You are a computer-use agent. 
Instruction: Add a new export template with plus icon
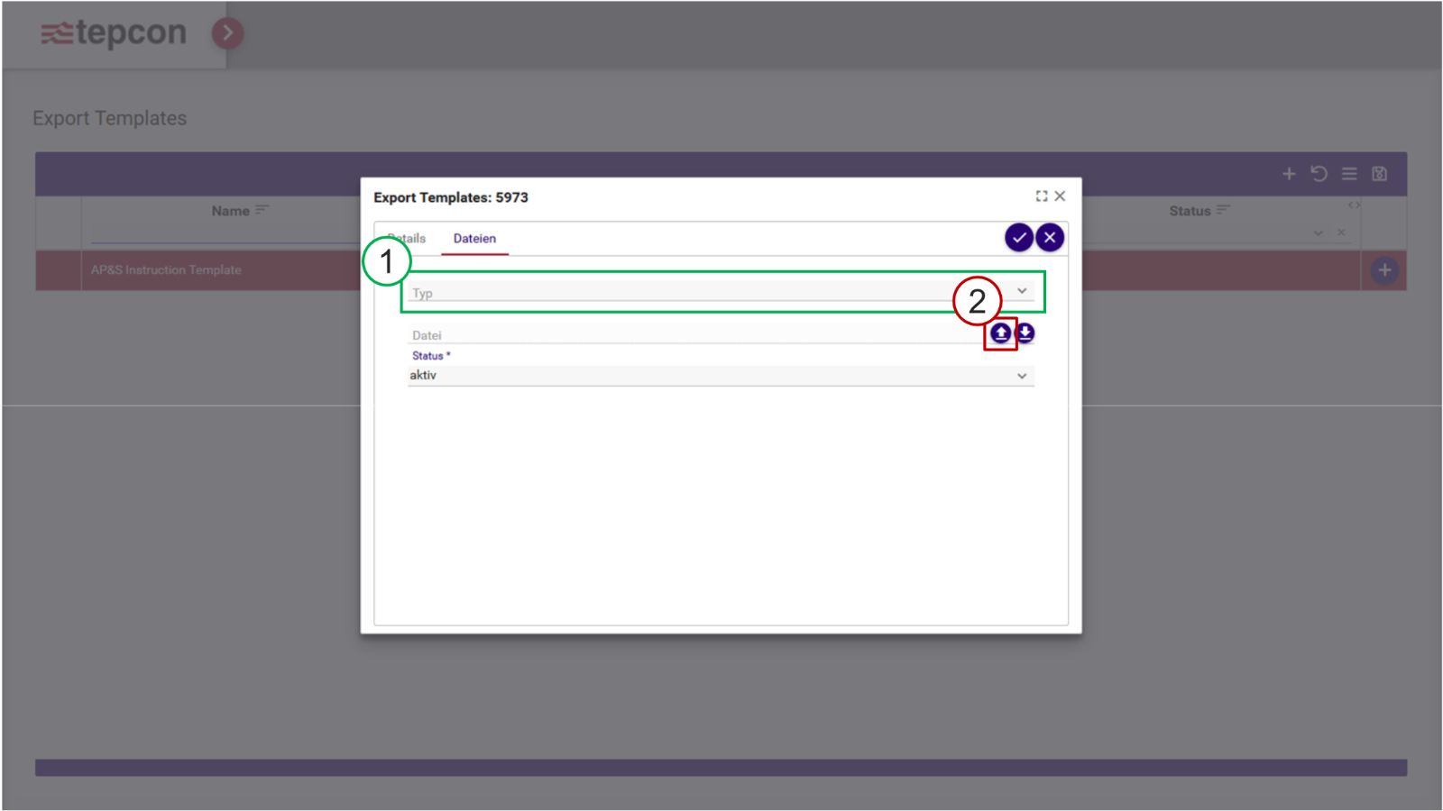1289,174
